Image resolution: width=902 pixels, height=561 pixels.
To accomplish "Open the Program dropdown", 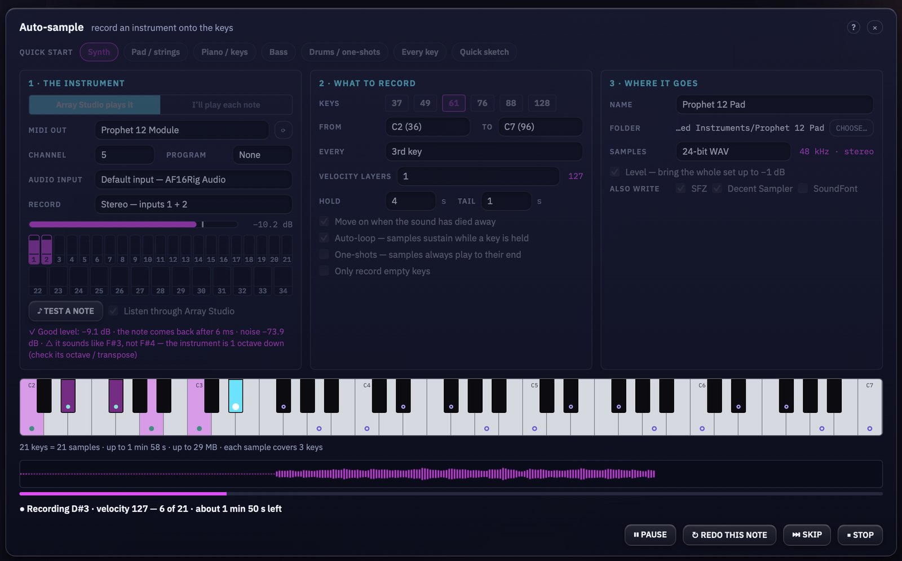I will (x=262, y=155).
